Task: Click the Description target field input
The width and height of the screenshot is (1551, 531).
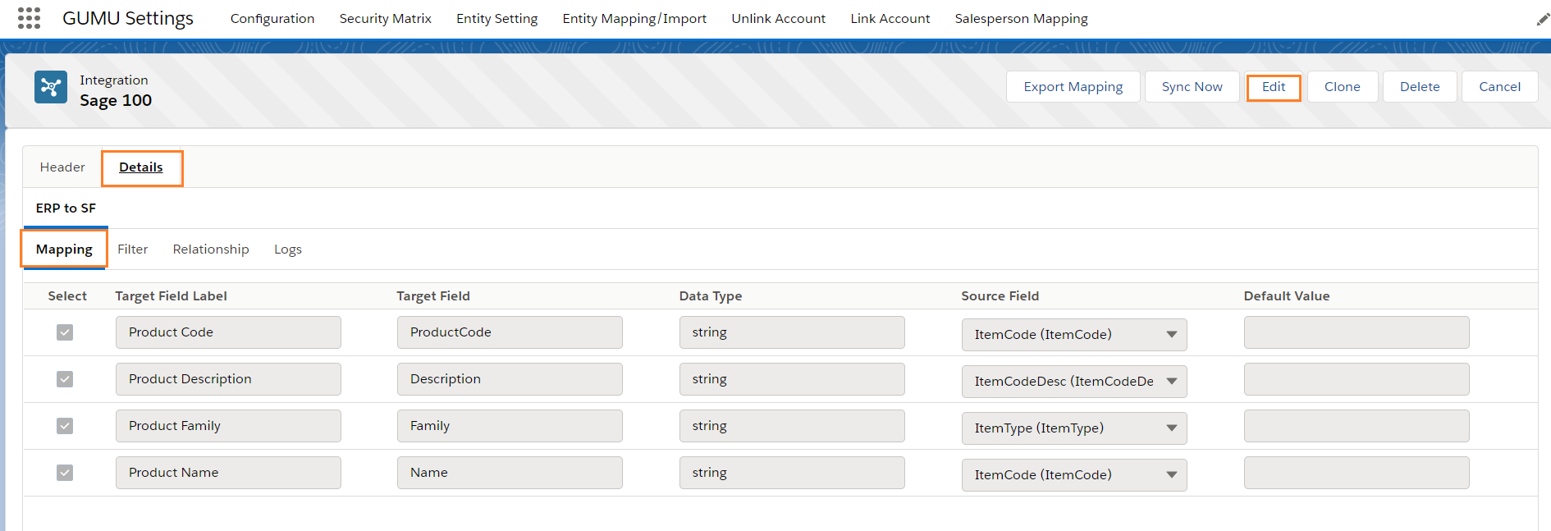Action: (510, 379)
